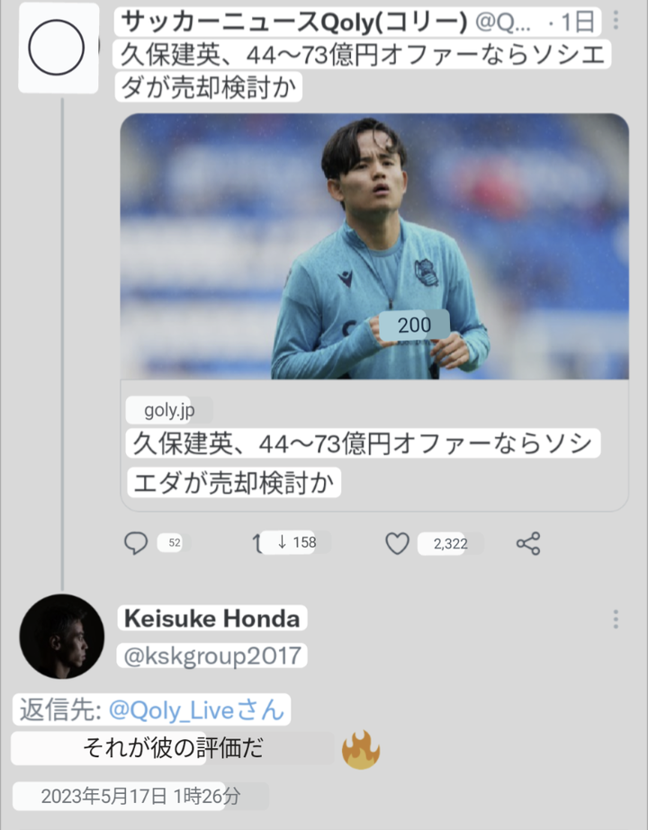Screen dimensions: 648x830
Task: Like the tweet with the heart icon
Action: [x=397, y=543]
